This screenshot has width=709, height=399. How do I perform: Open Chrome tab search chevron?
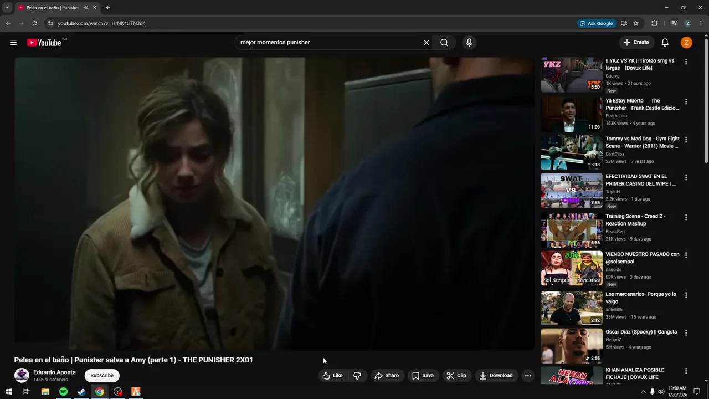[x=7, y=8]
